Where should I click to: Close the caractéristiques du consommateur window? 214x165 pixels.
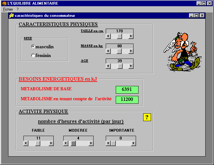pyautogui.click(x=202, y=16)
